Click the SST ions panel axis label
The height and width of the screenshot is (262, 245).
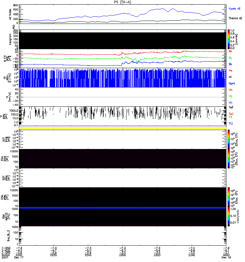(6, 140)
